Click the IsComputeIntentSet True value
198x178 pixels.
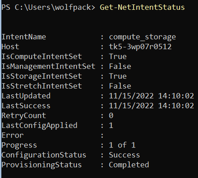pos(118,56)
